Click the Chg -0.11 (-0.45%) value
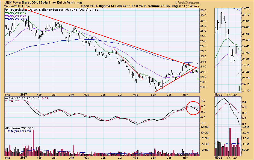 pos(184,6)
